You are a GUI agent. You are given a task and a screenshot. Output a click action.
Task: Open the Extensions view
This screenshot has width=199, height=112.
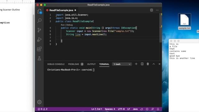point(39,49)
